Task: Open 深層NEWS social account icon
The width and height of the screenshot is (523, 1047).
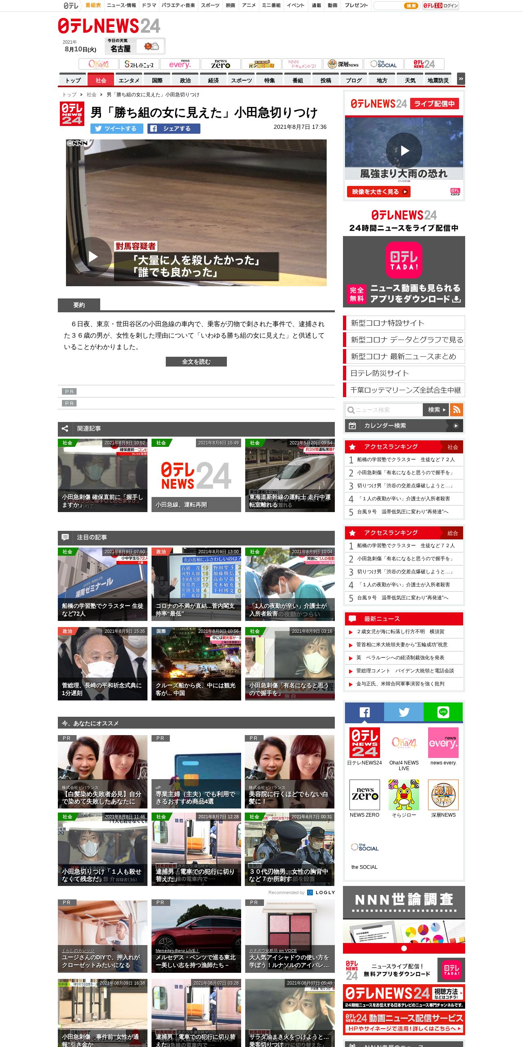Action: tap(444, 795)
